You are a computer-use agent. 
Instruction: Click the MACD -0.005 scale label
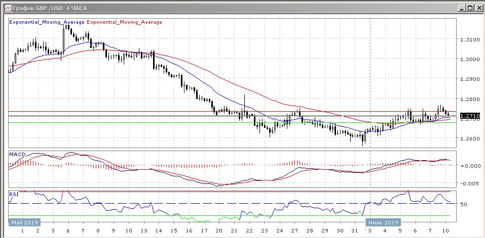[469, 183]
